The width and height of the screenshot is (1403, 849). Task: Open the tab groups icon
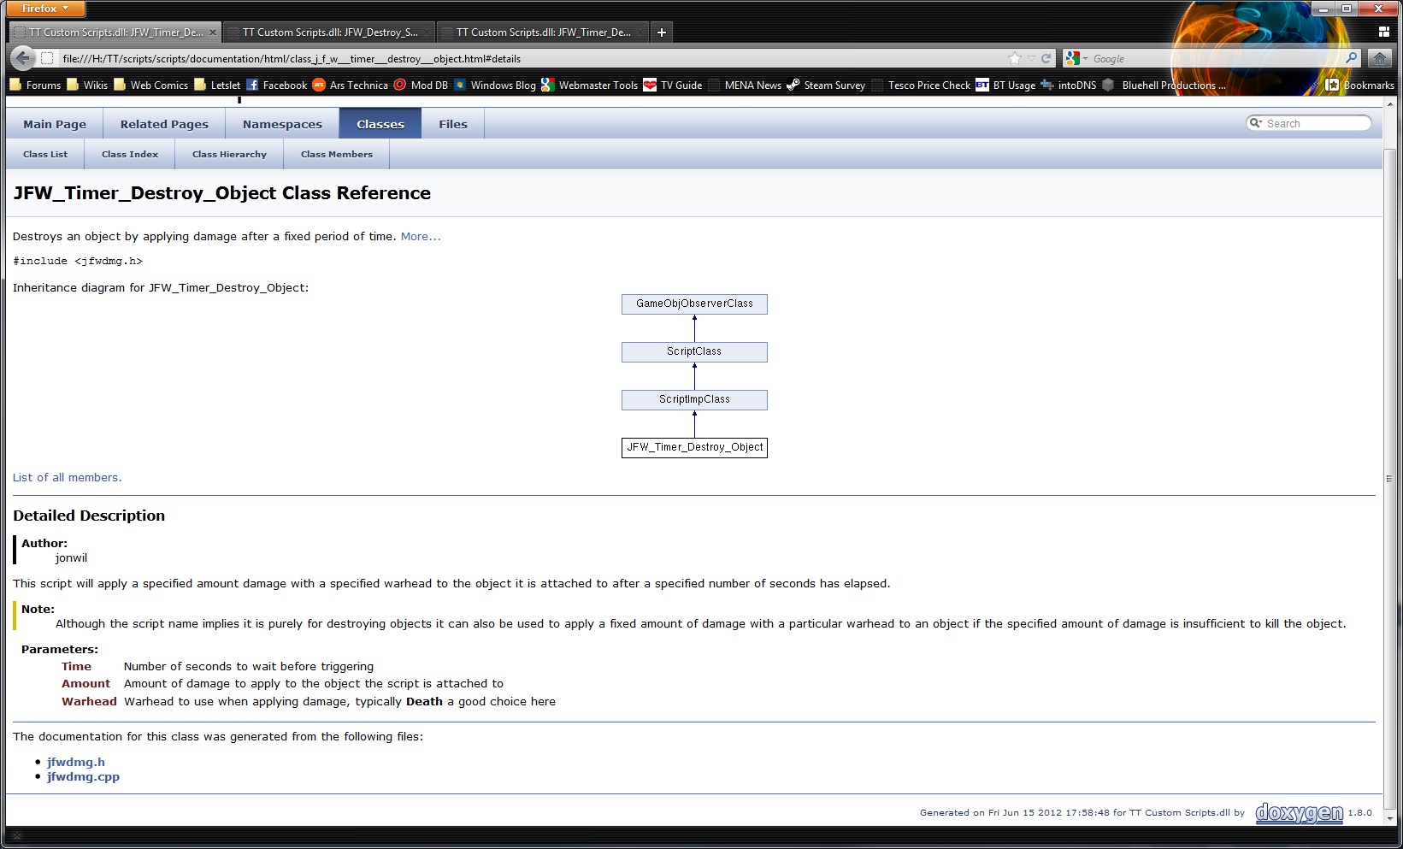click(1383, 32)
